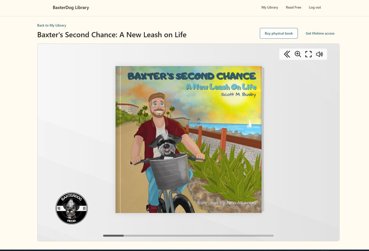Click the magnifier zoom-in icon
Image resolution: width=369 pixels, height=251 pixels.
[x=298, y=54]
